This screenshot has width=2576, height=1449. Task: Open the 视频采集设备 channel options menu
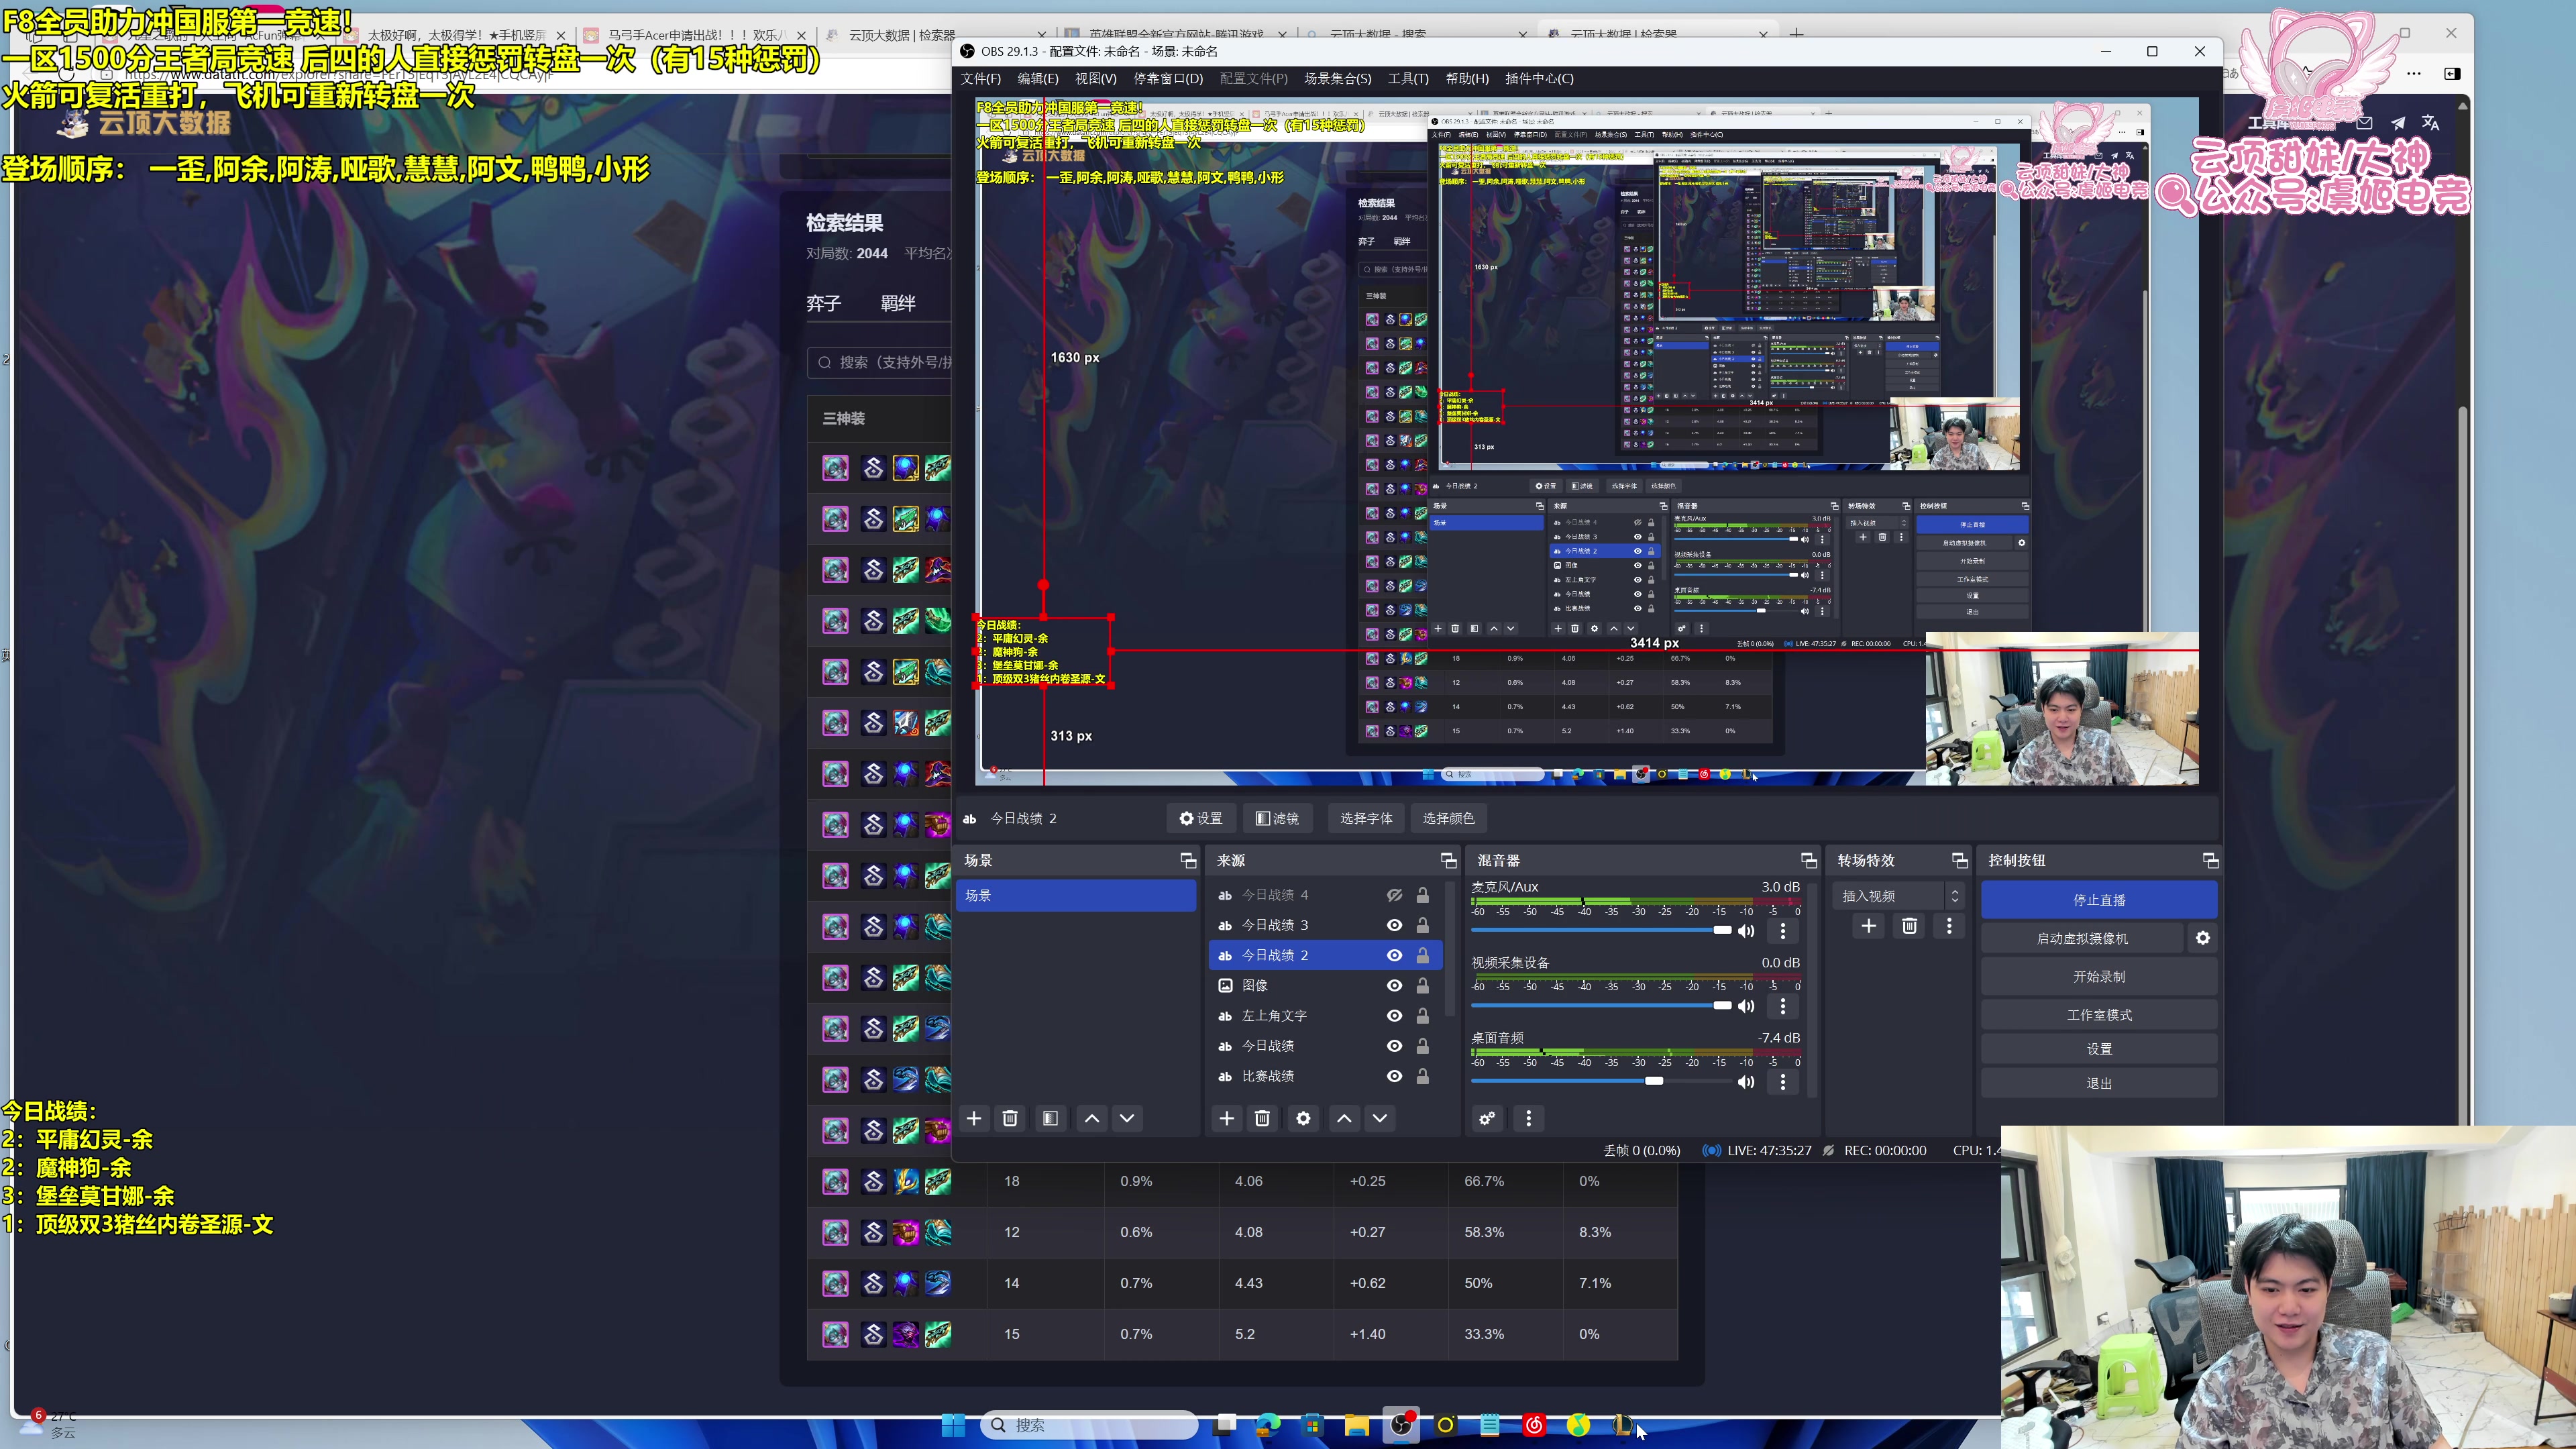(1783, 1006)
